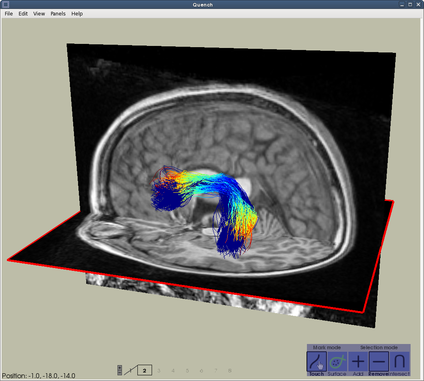The height and width of the screenshot is (381, 424).
Task: Select fiber group 3
Action: tap(159, 370)
